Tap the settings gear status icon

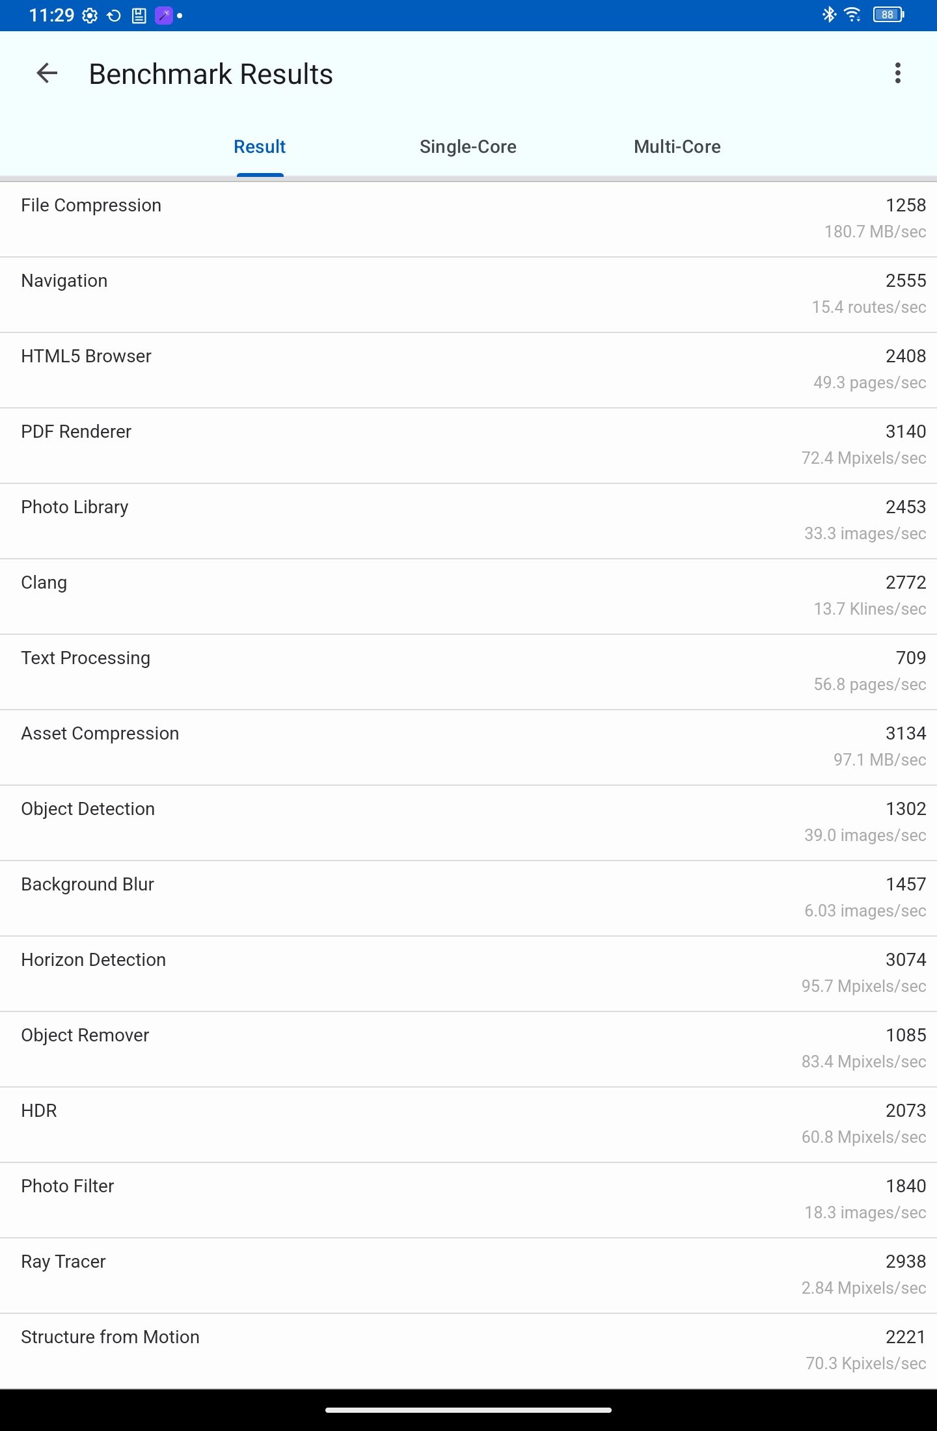pyautogui.click(x=90, y=16)
